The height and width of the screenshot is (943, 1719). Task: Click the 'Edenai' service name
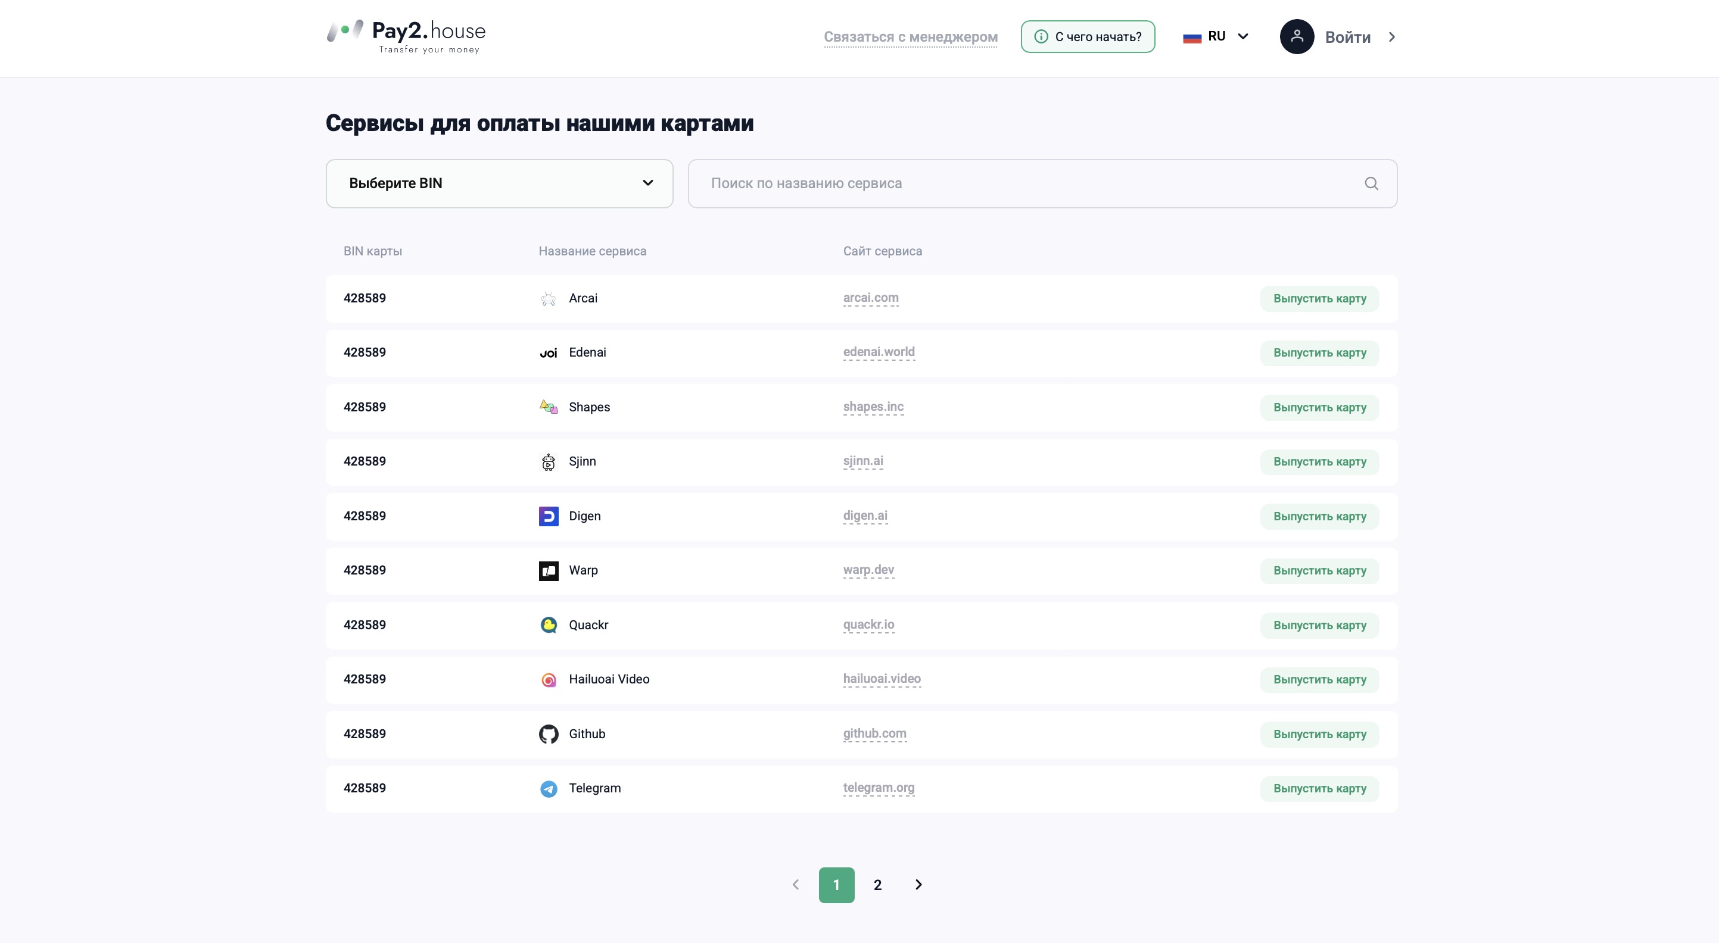587,353
